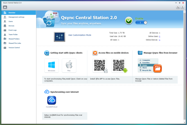187x125 pixels.
Task: Click the Android Qfile QR code
Action: click(119, 65)
